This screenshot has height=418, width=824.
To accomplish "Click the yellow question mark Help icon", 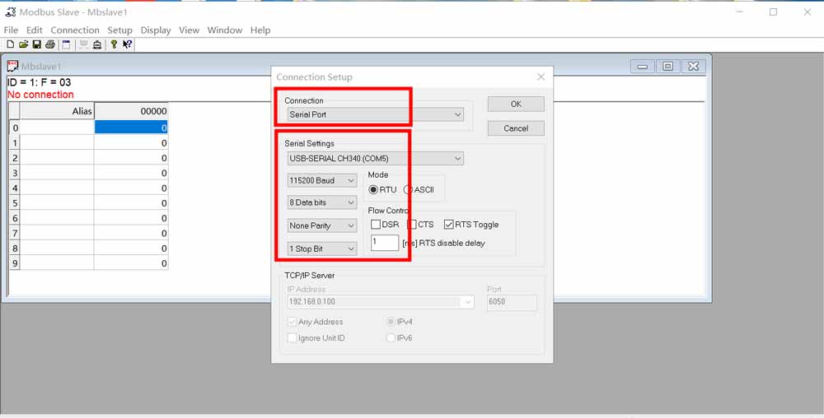I will pyautogui.click(x=114, y=44).
